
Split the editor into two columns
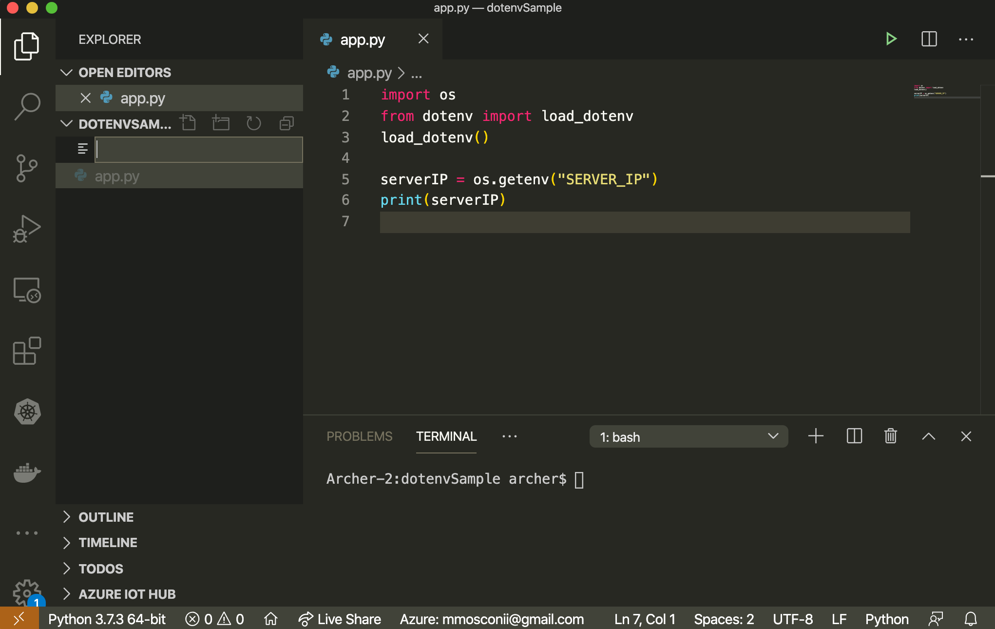pyautogui.click(x=928, y=39)
